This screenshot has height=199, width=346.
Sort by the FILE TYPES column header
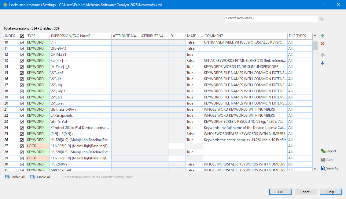click(297, 36)
